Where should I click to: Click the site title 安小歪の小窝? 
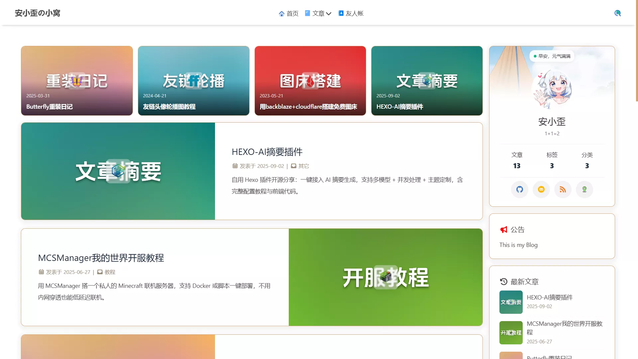tap(38, 13)
